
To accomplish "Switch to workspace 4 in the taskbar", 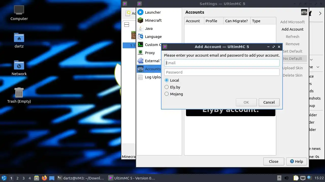I will point(29,178).
